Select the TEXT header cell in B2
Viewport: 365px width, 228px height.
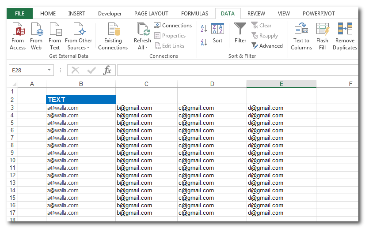point(80,100)
